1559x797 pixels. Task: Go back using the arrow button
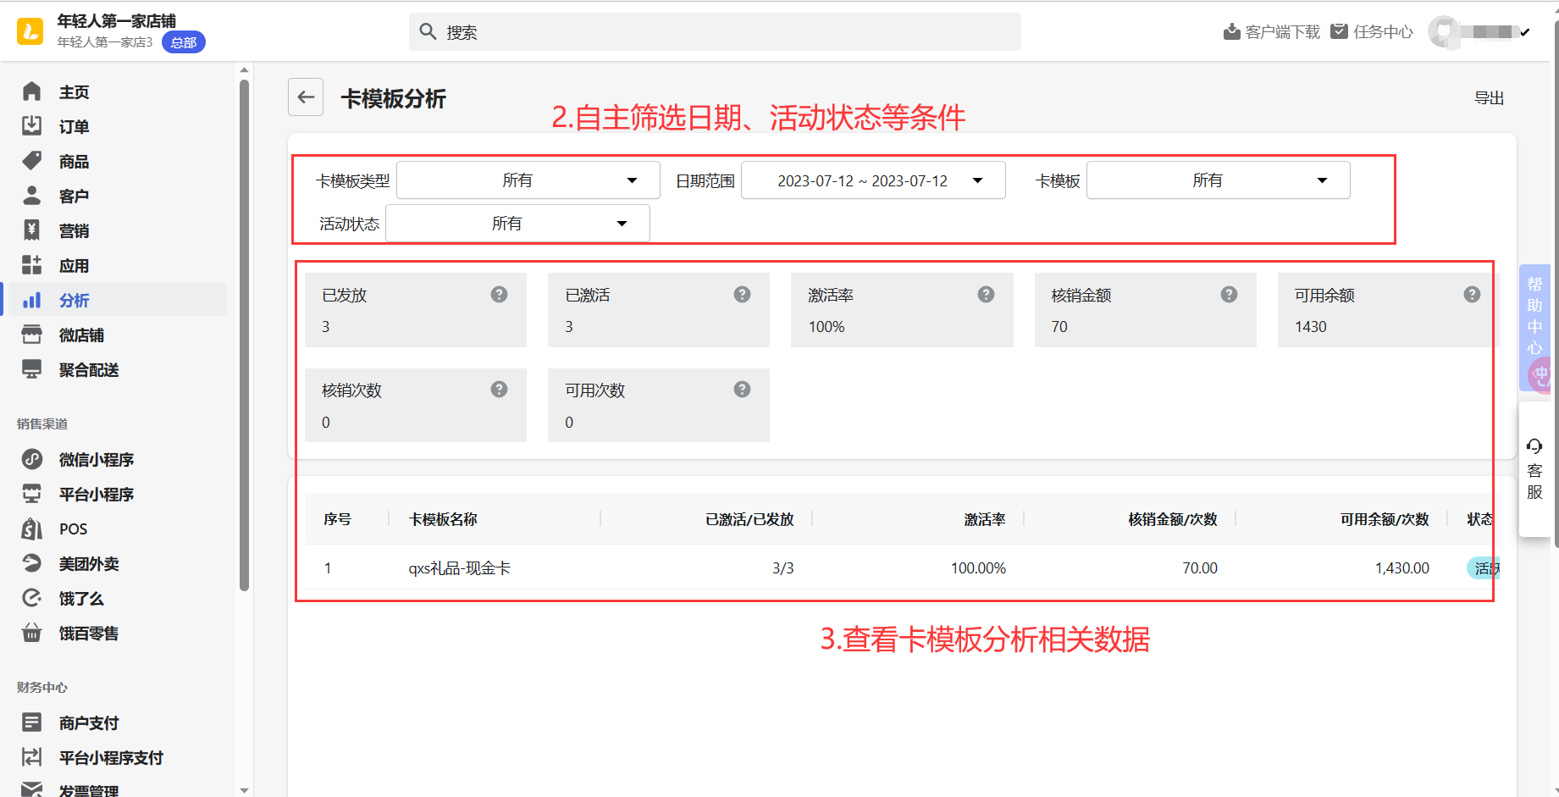click(x=306, y=97)
